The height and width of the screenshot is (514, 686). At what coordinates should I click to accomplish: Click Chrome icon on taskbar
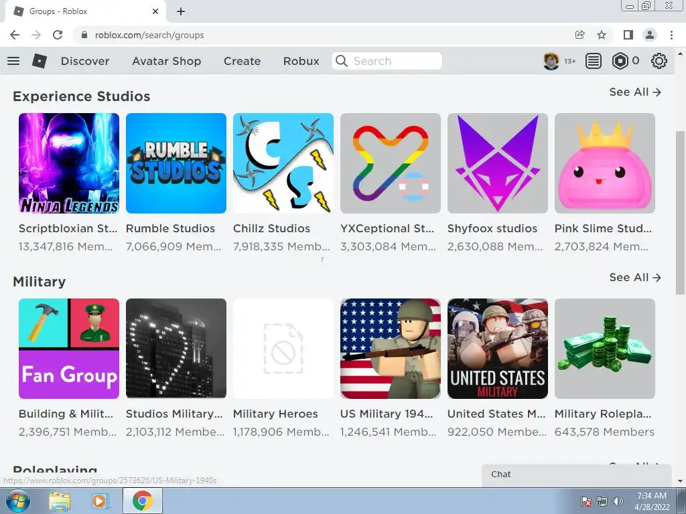coord(143,501)
